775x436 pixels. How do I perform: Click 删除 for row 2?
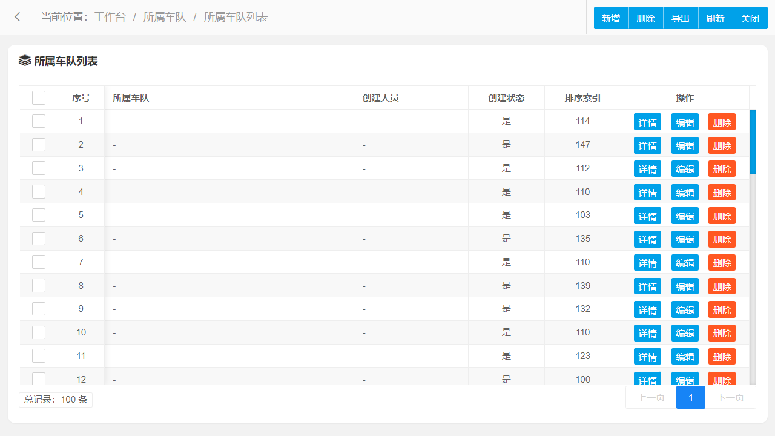[x=722, y=145]
